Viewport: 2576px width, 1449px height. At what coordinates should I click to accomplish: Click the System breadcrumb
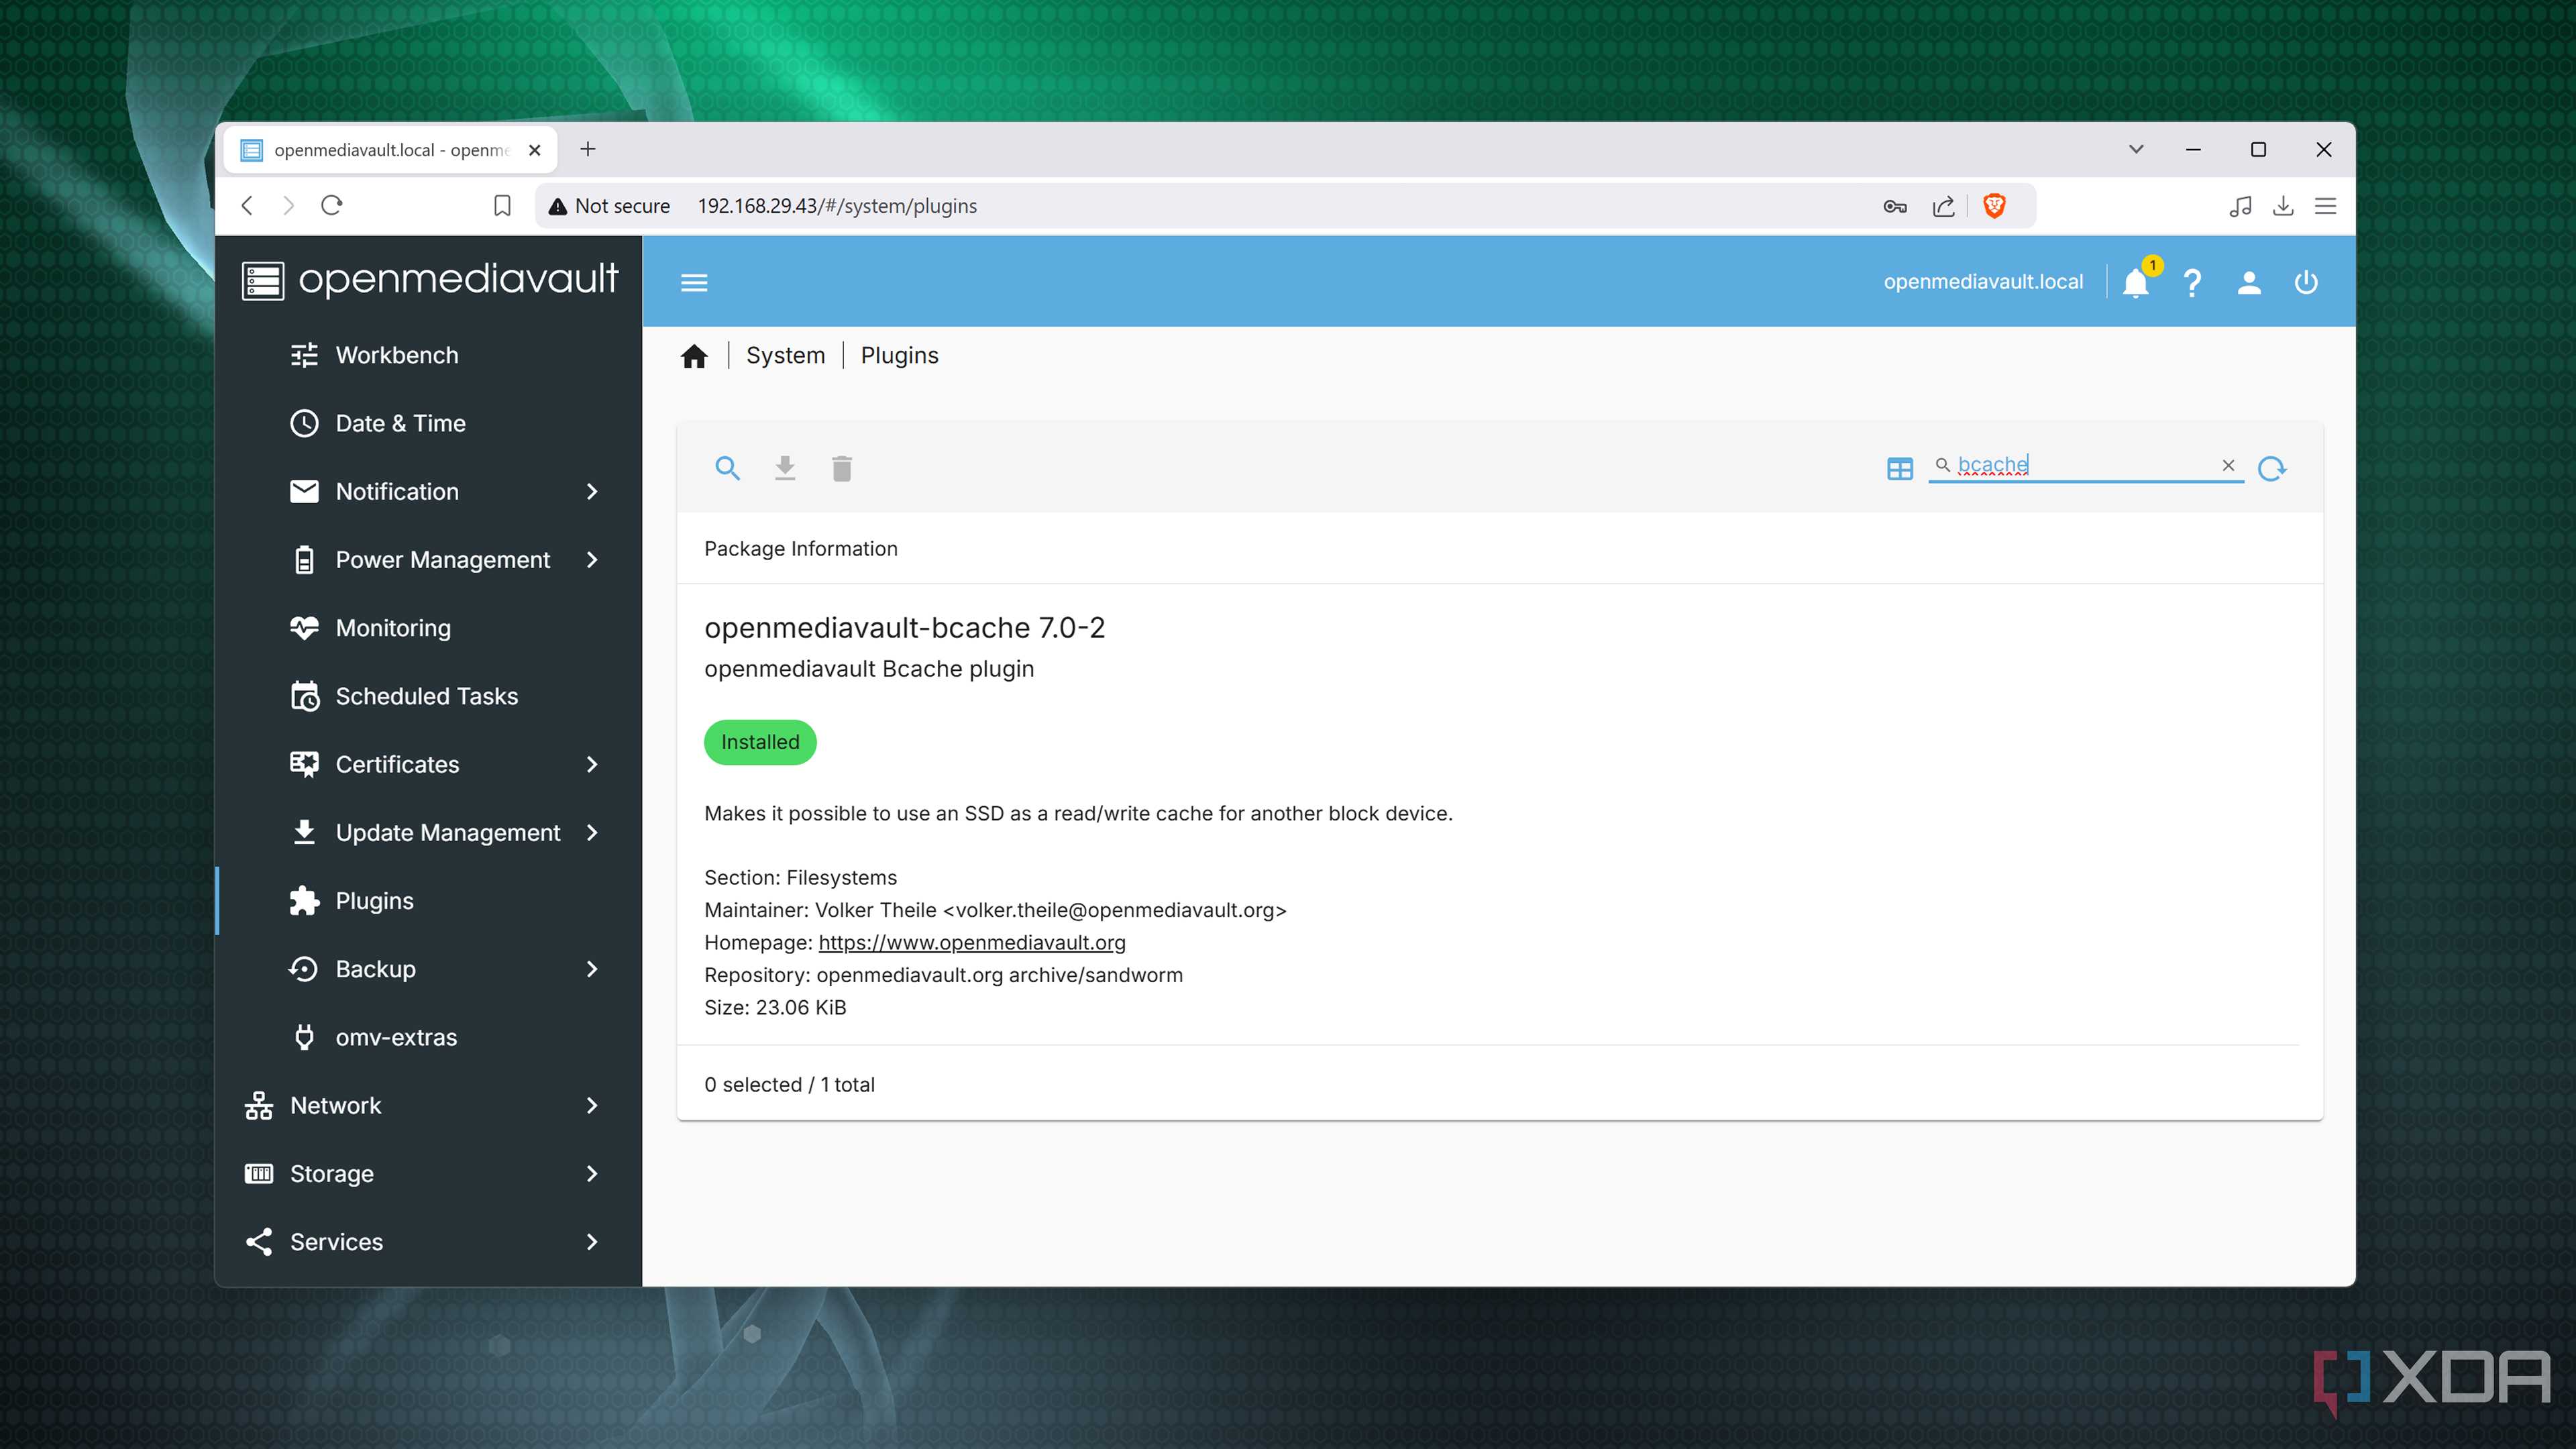click(785, 355)
